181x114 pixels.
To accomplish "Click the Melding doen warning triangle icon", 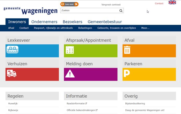I will point(70,73).
